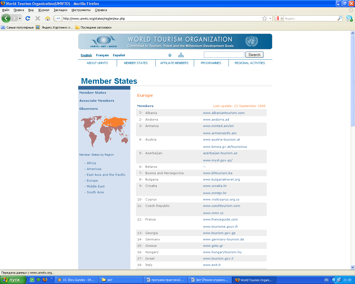Screen dimensions: 355x284
Task: Open the Закладки menu
Action: coord(60,10)
